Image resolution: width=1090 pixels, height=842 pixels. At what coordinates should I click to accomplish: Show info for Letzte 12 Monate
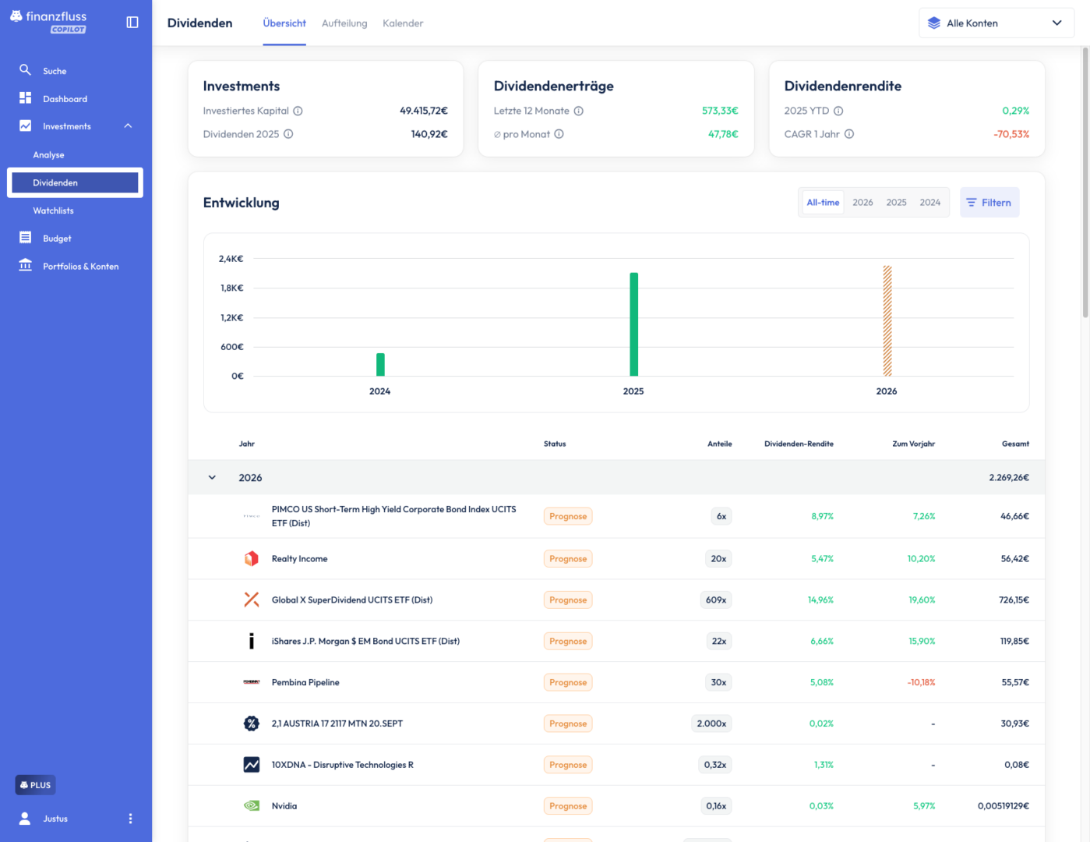tap(579, 111)
